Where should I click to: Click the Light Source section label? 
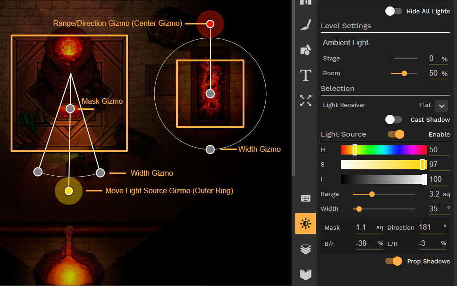pyautogui.click(x=343, y=134)
